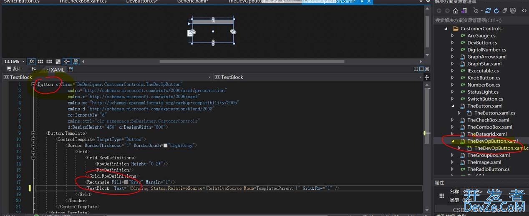The width and height of the screenshot is (529, 216).
Task: Pop out XAML editor icon
Action: (x=71, y=70)
